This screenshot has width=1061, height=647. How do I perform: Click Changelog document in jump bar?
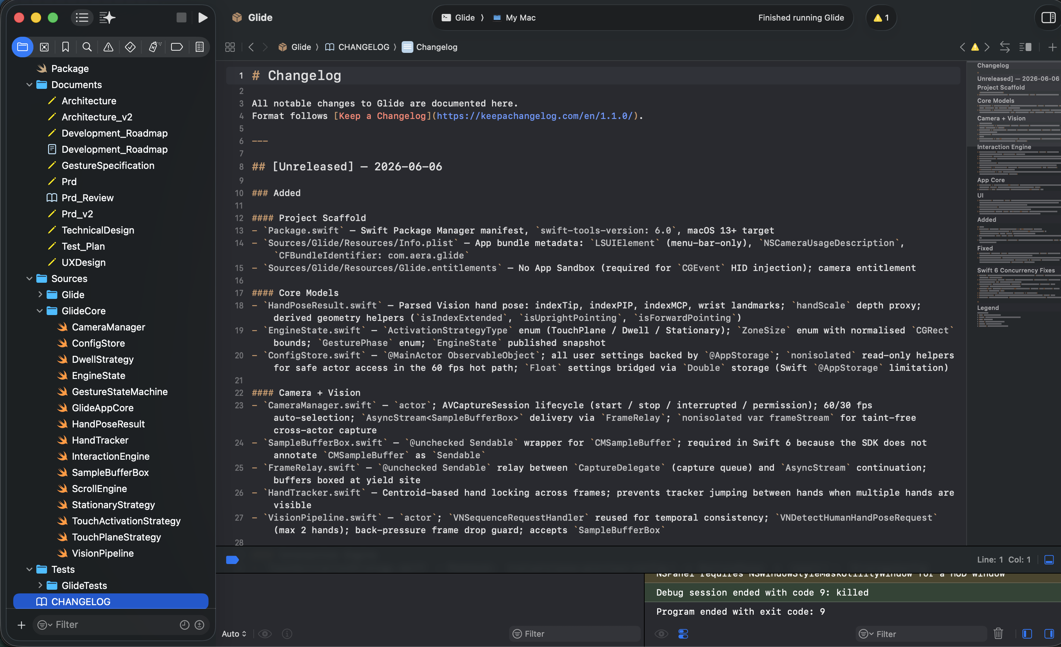coord(430,47)
